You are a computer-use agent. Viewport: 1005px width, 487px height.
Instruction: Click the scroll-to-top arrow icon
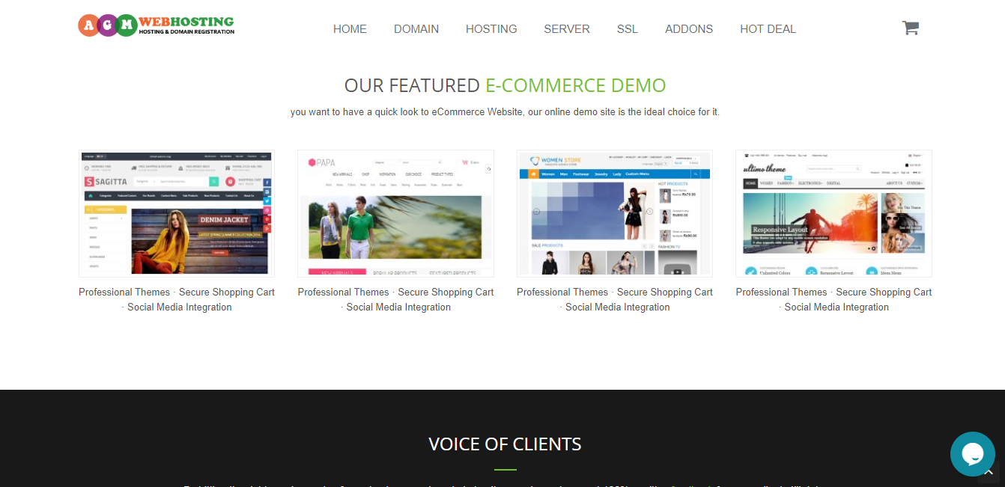pos(989,473)
